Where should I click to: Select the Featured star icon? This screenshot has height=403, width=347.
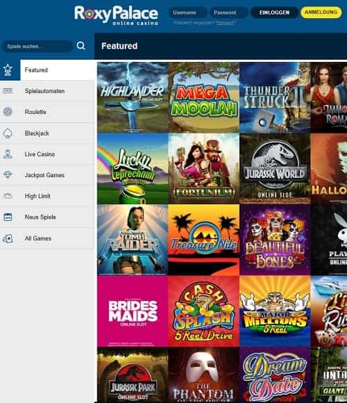(x=8, y=69)
